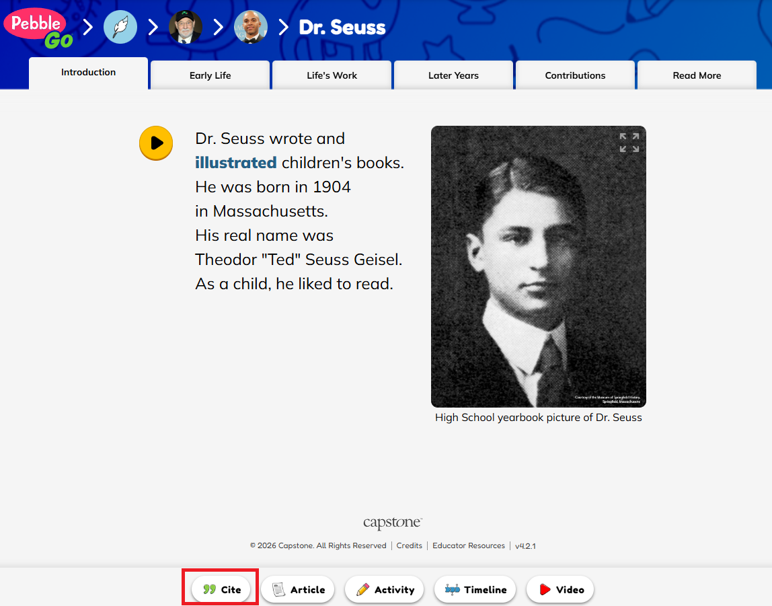Open the Timeline button
This screenshot has width=772, height=606.
point(475,589)
